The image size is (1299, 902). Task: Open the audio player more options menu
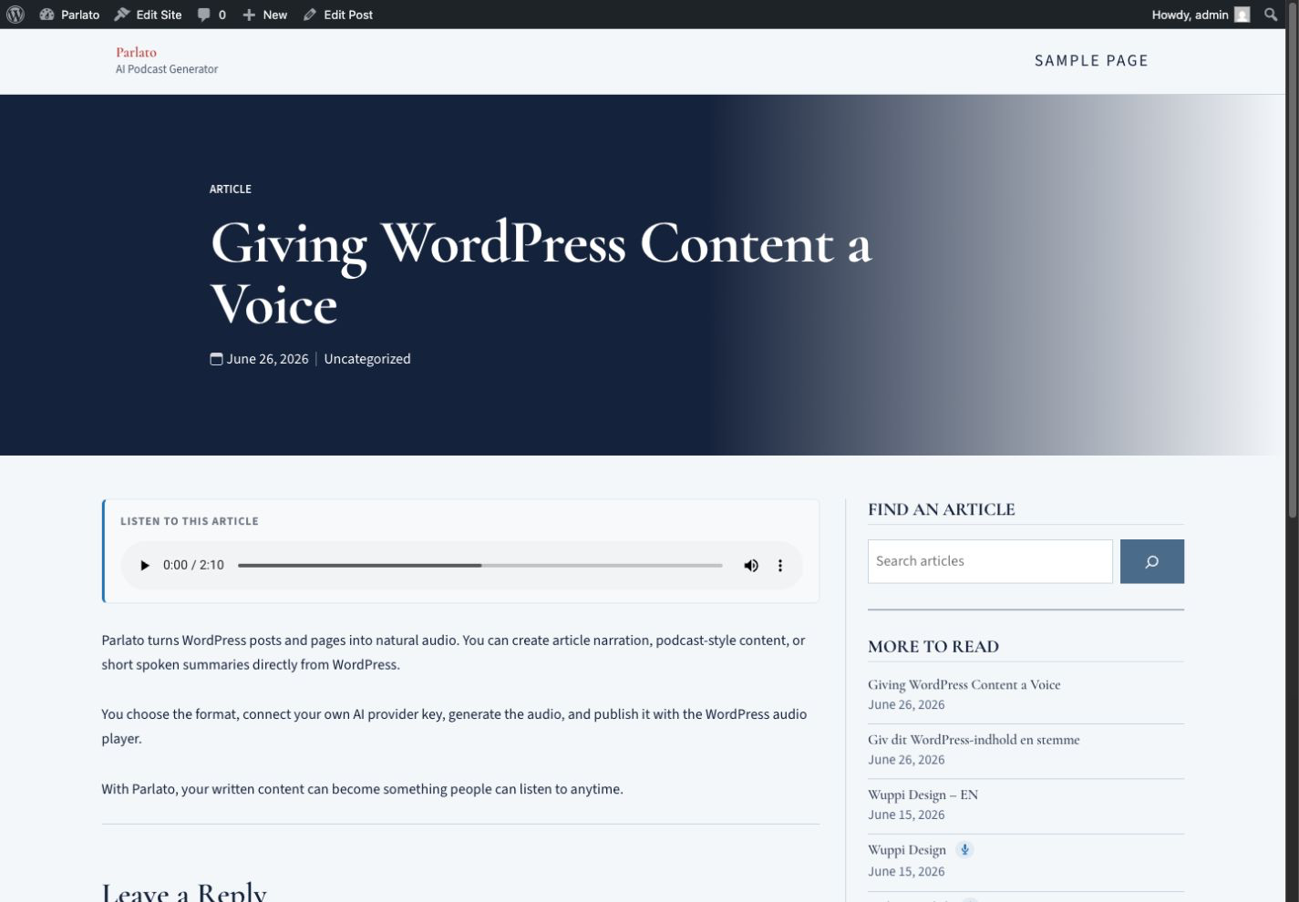780,566
